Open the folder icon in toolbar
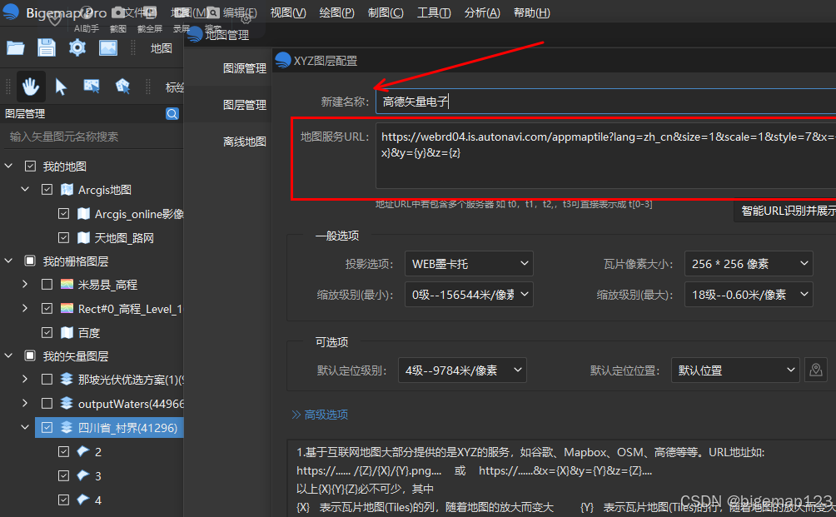The height and width of the screenshot is (517, 836). [16, 48]
